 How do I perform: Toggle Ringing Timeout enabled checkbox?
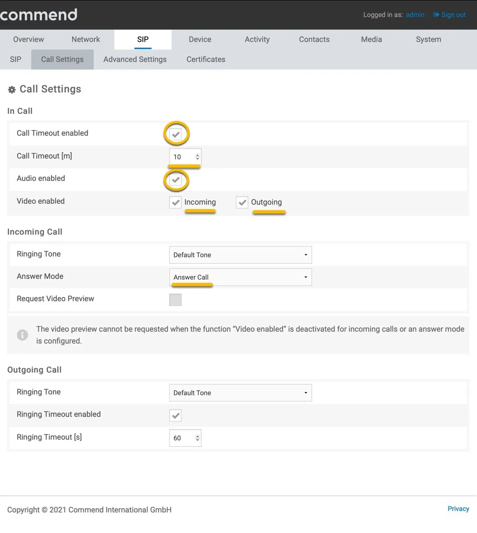(175, 415)
